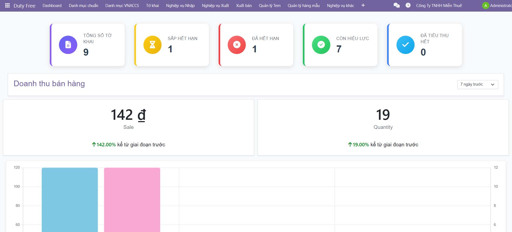Screen dimensions: 512x232
Task: Open the '7 ngày trước' period dropdown
Action: [478, 85]
